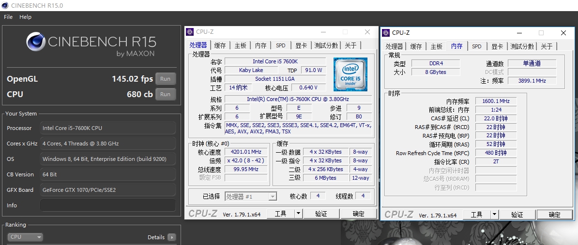The width and height of the screenshot is (578, 245).
Task: Run the OpenGL benchmark
Action: tap(165, 79)
